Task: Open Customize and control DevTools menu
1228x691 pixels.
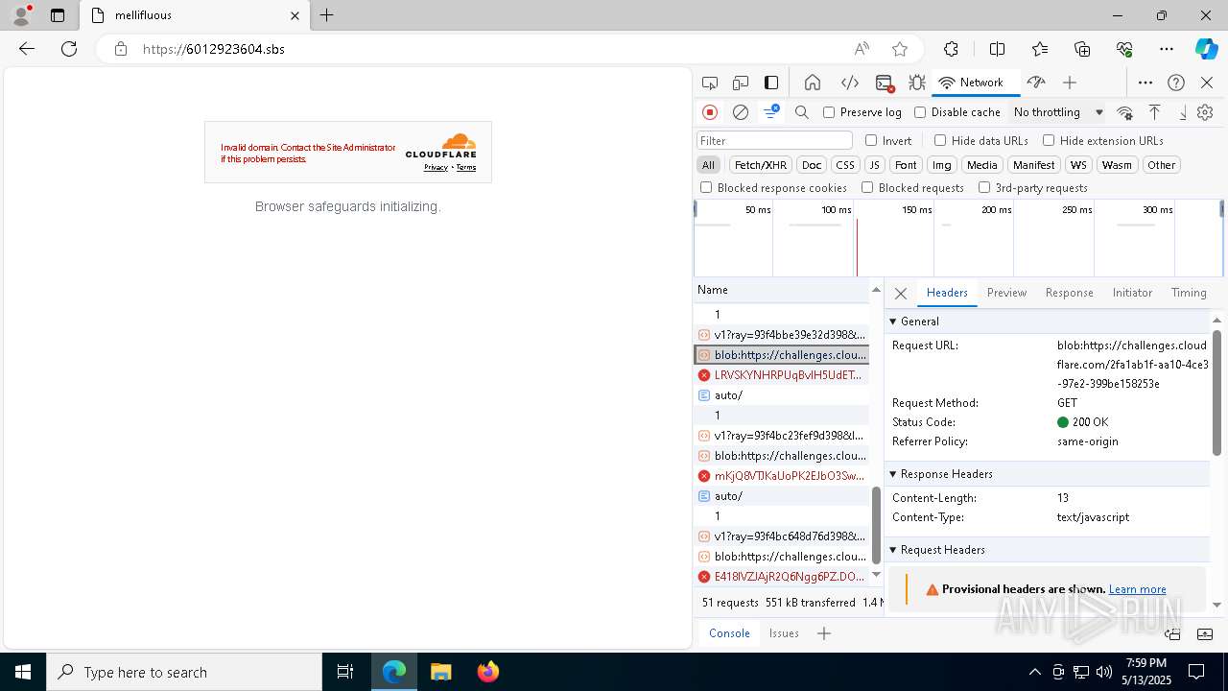Action: pyautogui.click(x=1145, y=83)
